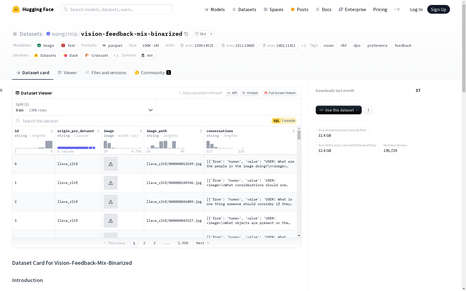
Task: Open the wangclnlp author link
Action: click(x=65, y=34)
